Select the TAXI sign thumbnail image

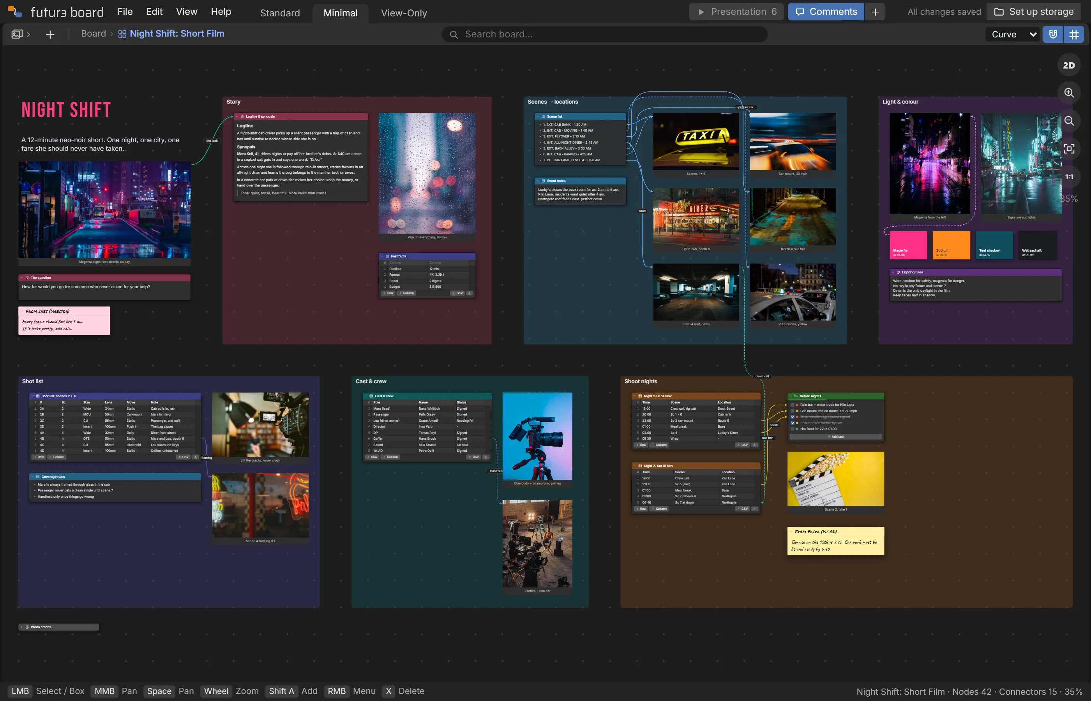(696, 142)
